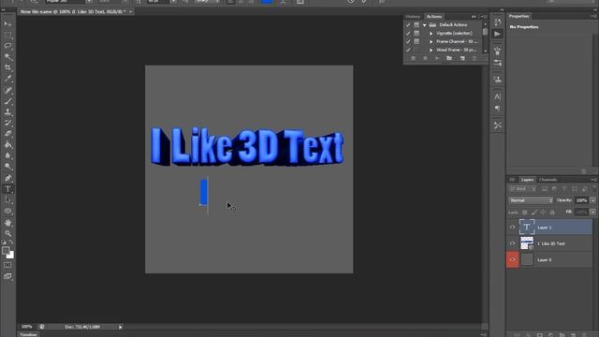599x337 pixels.
Task: Open the Fill slider arrow
Action: click(x=592, y=212)
